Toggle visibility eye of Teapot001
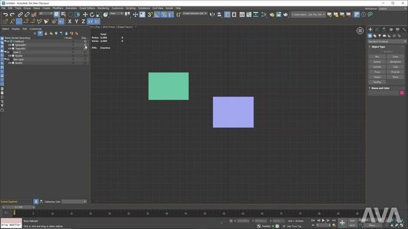This screenshot has width=408, height=229. point(10,48)
